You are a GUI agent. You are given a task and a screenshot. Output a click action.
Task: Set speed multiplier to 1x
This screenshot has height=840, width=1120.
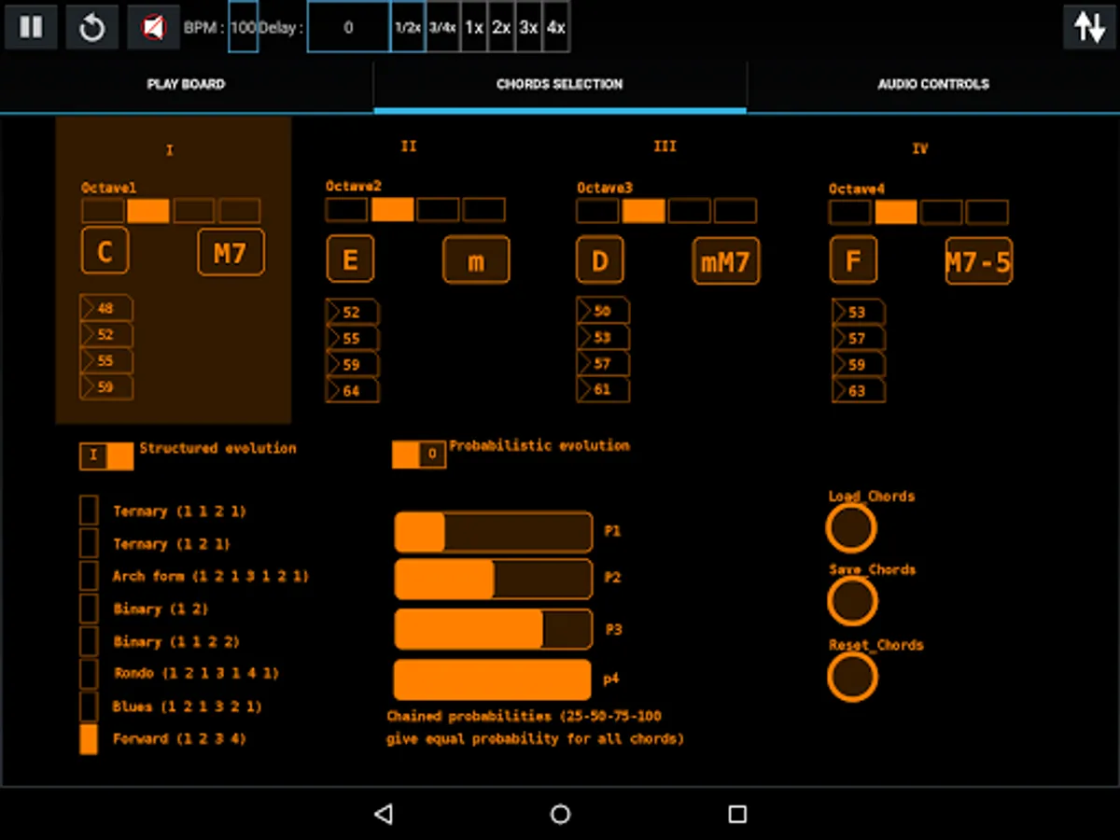point(473,27)
